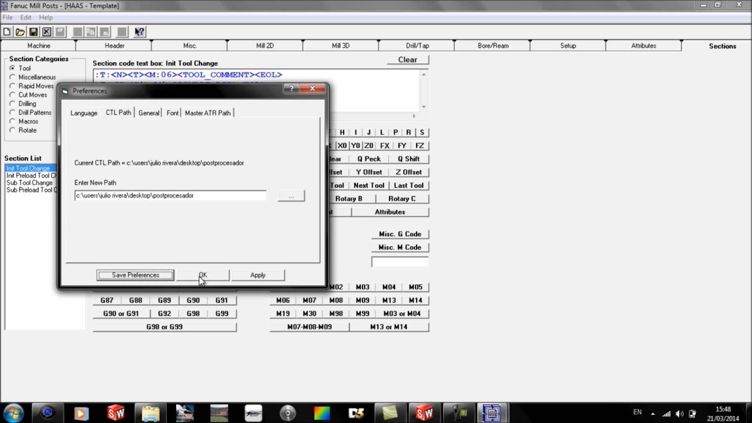This screenshot has width=752, height=423.
Task: Click the code text box scrollbar up arrow
Action: tap(424, 75)
